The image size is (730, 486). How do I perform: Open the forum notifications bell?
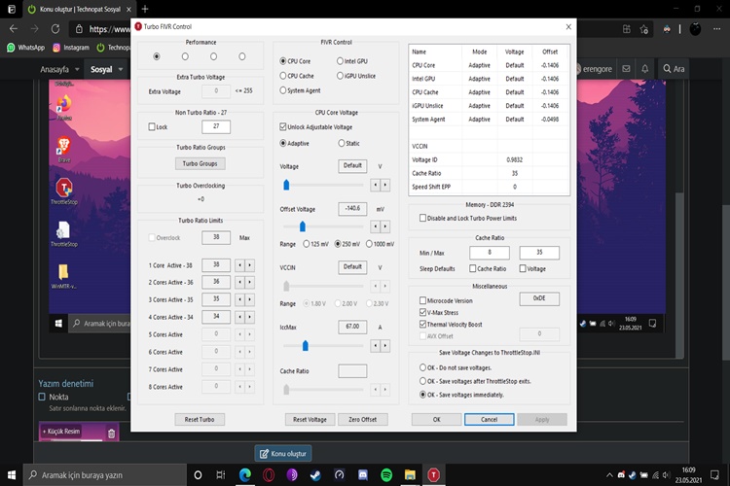click(x=644, y=69)
